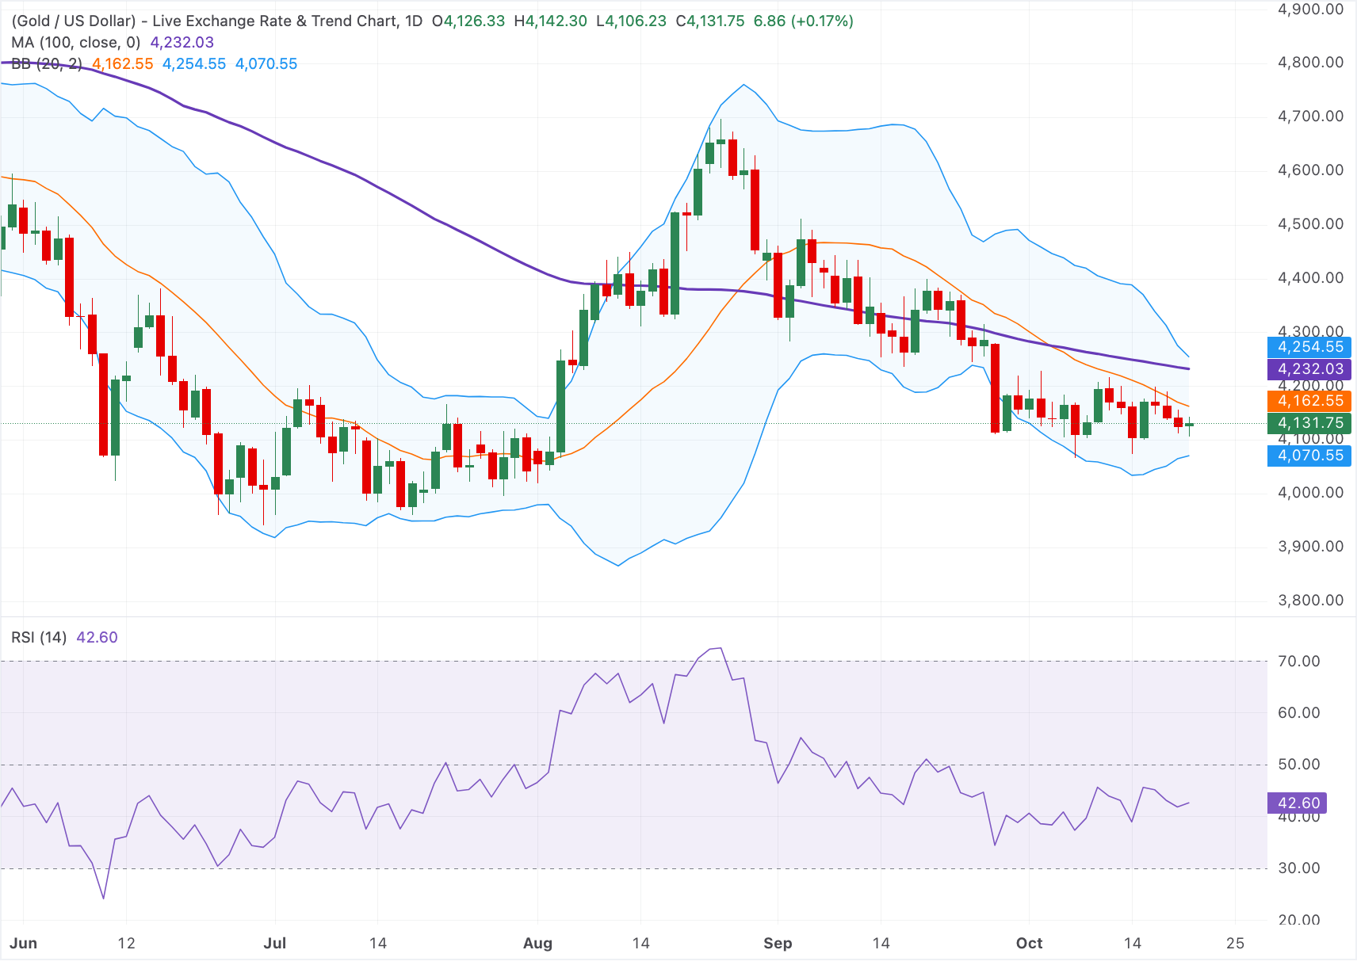The image size is (1357, 969).
Task: Click the close value C4,131.75 in header
Action: coord(710,21)
